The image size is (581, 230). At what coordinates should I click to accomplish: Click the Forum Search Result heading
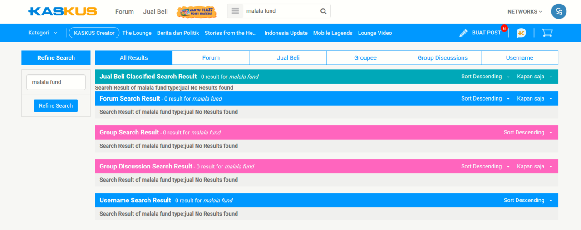130,98
